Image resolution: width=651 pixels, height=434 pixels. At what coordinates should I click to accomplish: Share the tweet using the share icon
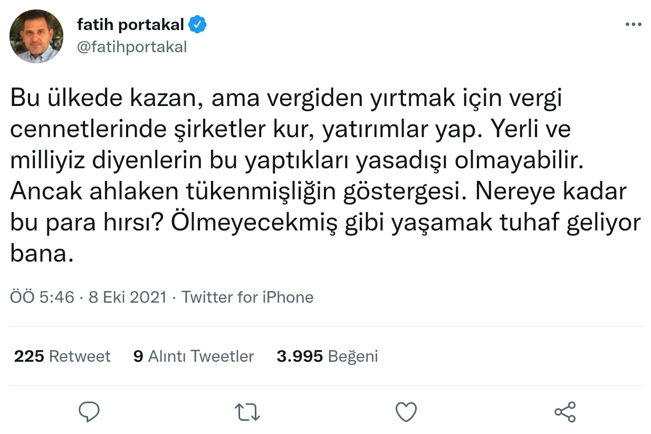(565, 413)
